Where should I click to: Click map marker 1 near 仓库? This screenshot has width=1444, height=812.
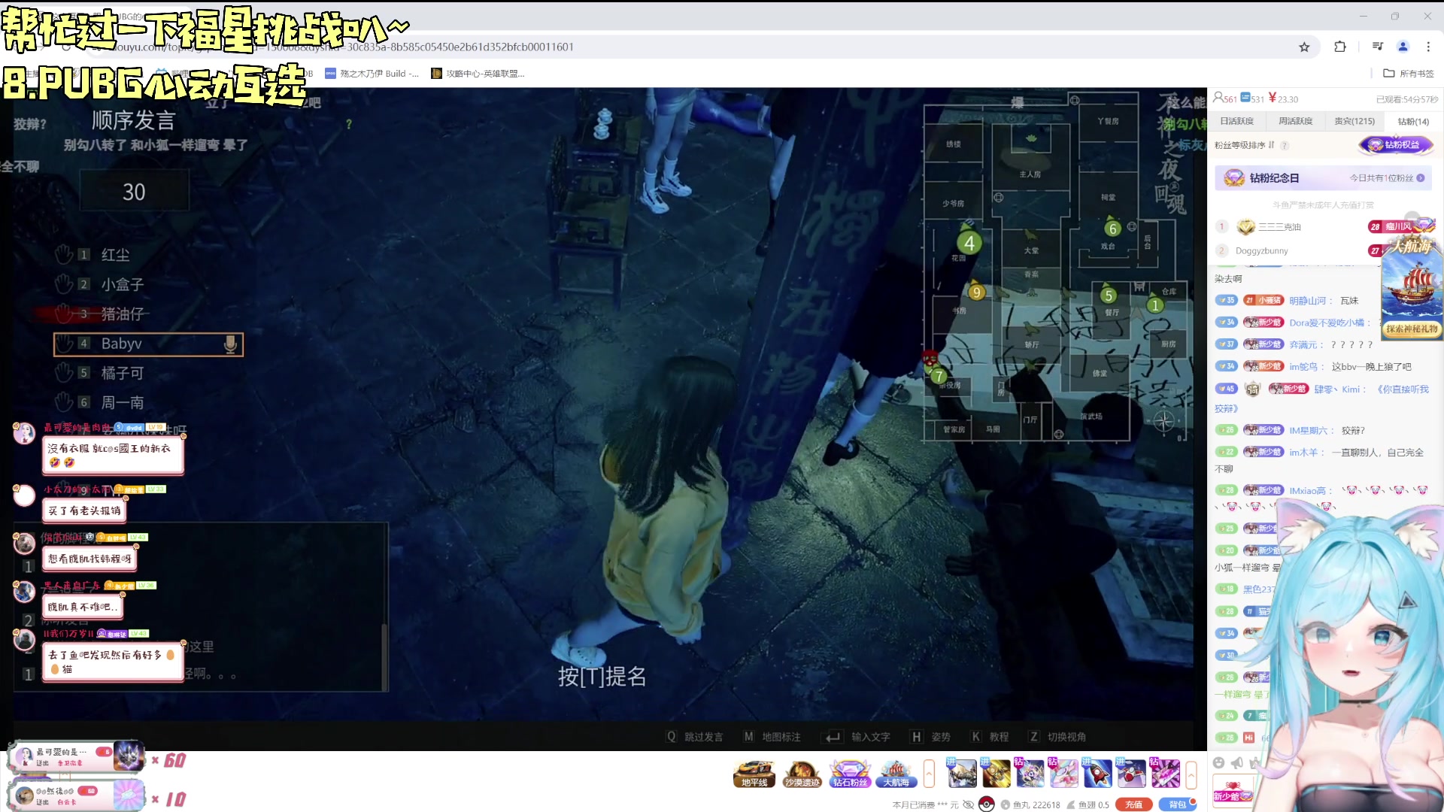1155,305
